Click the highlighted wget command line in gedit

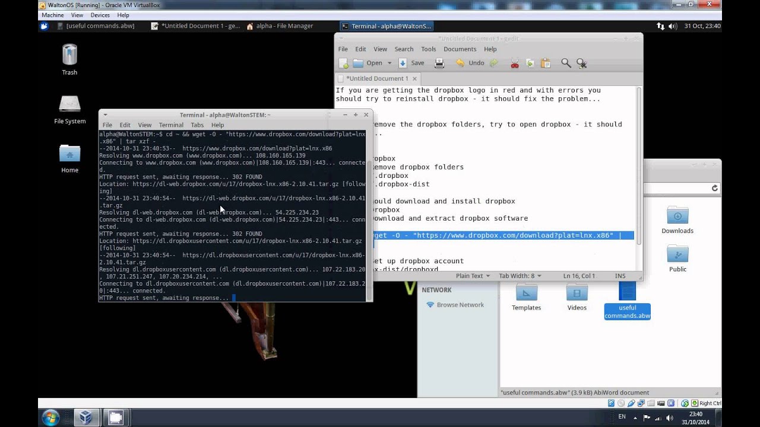502,235
